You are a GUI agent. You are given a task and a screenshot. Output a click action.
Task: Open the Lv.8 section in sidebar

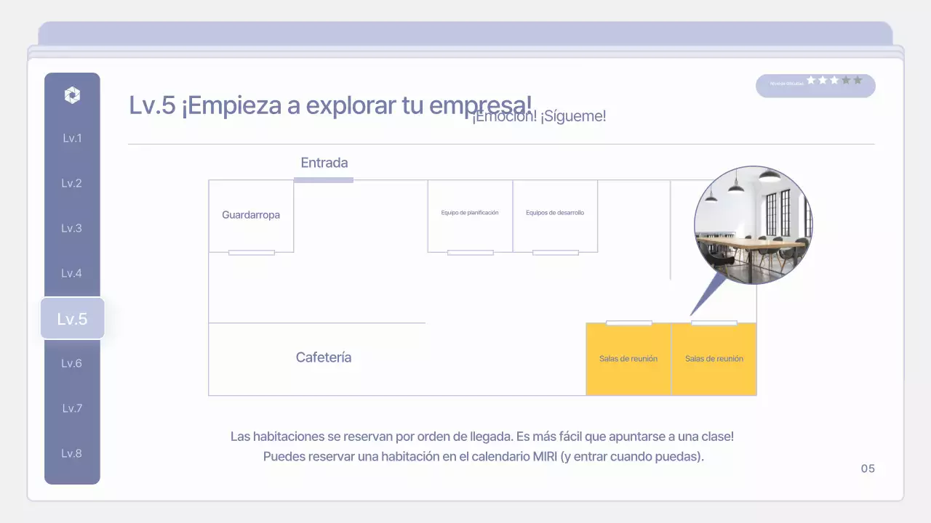click(71, 453)
